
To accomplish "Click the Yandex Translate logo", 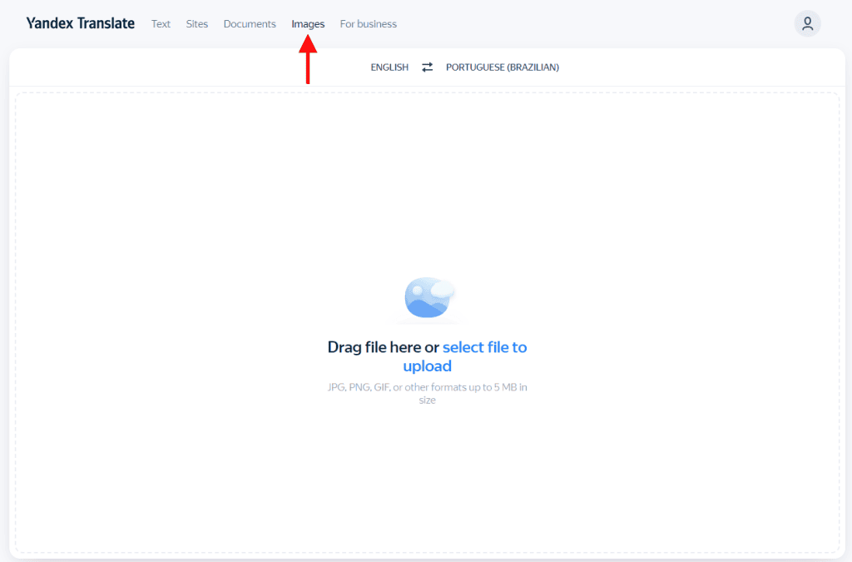I will click(80, 23).
